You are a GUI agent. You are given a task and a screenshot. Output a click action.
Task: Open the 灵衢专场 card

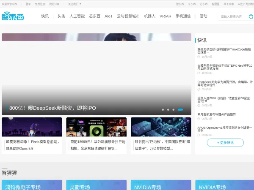click(x=97, y=185)
